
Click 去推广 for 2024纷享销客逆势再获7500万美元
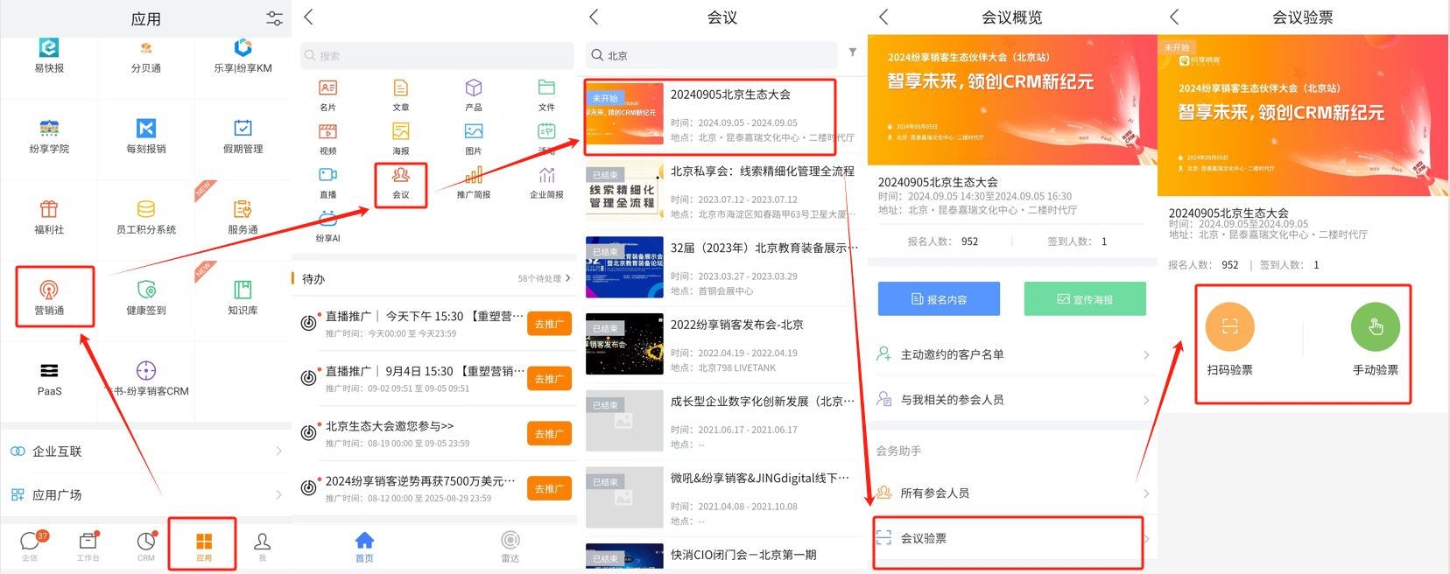click(x=549, y=489)
